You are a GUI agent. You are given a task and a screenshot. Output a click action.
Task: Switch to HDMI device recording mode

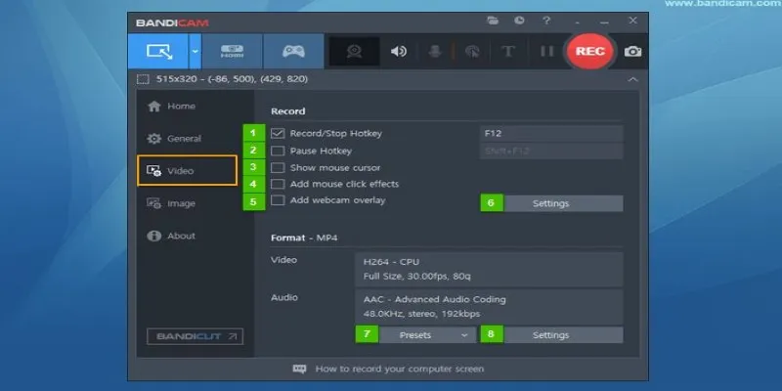pyautogui.click(x=232, y=52)
